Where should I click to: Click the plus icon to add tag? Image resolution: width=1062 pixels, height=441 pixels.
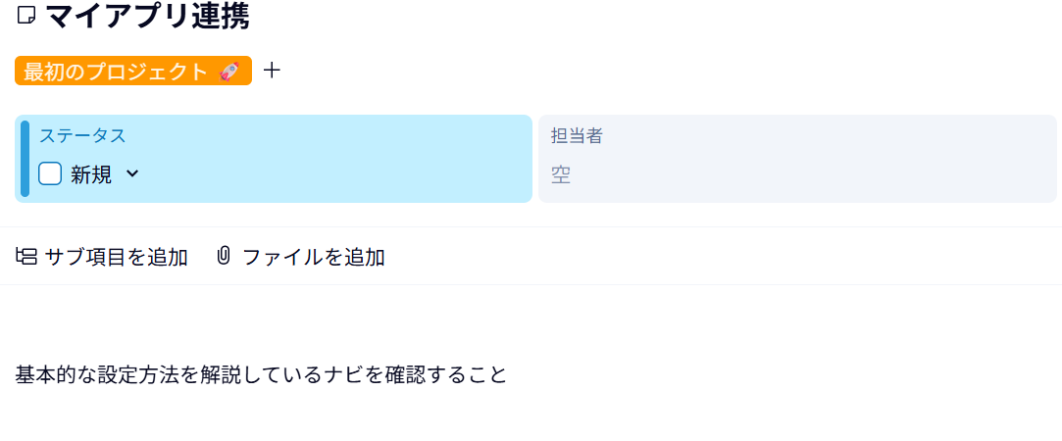click(273, 71)
